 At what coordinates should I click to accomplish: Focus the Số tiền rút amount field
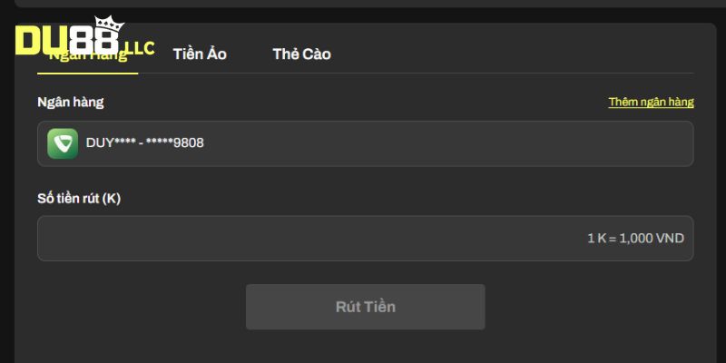366,238
